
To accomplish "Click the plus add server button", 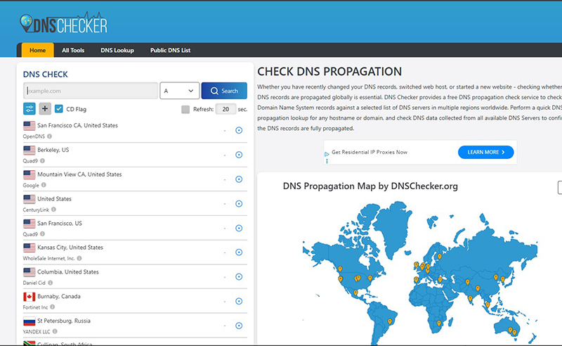I will [x=45, y=108].
